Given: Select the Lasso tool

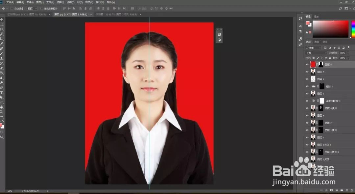Looking at the screenshot, I should [x=2, y=29].
